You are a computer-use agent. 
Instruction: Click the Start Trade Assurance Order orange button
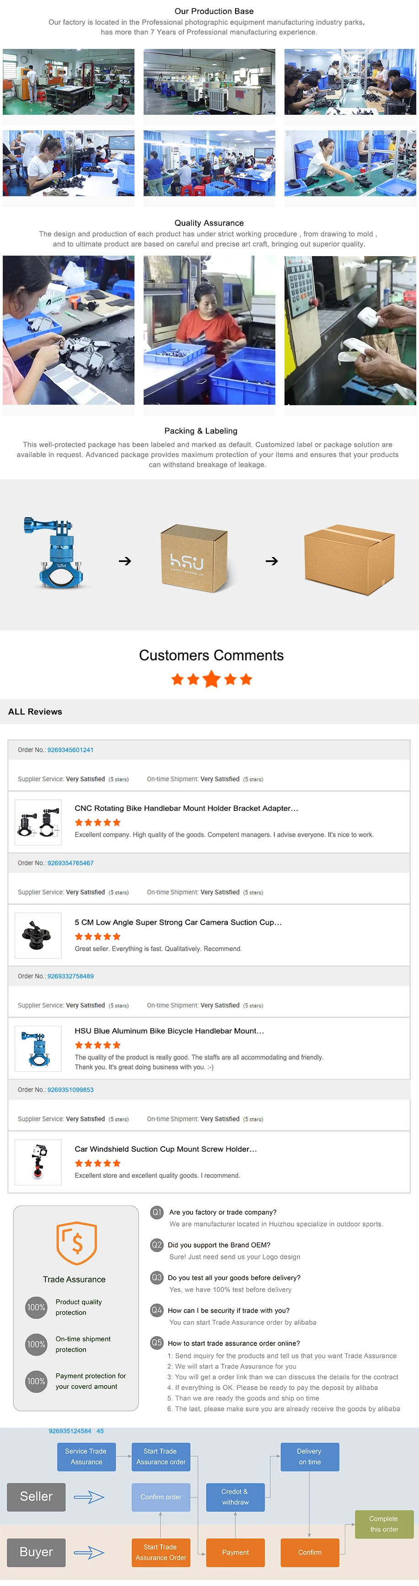(160, 1552)
